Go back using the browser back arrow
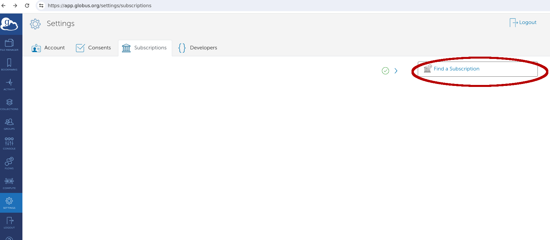This screenshot has height=240, width=550. [4, 6]
